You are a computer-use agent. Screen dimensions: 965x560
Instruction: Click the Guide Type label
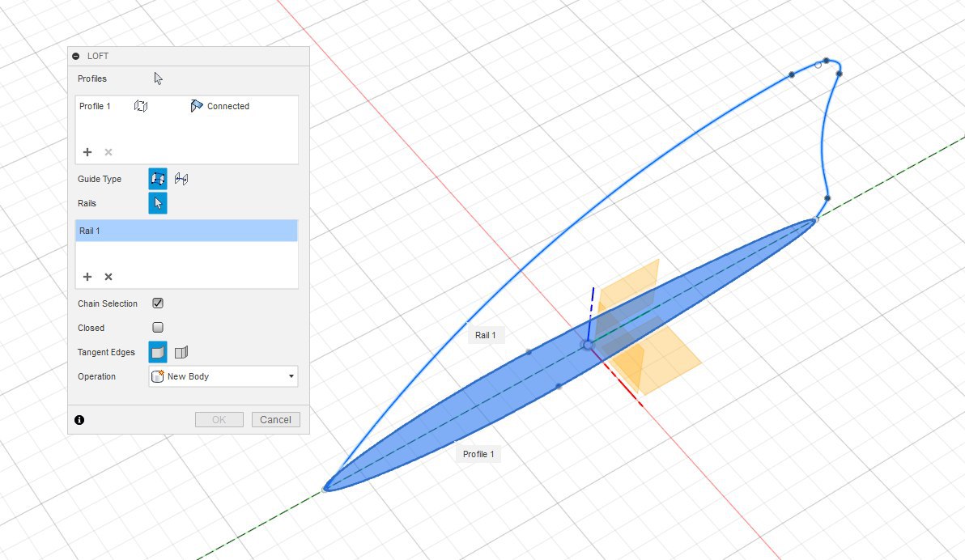coord(99,179)
